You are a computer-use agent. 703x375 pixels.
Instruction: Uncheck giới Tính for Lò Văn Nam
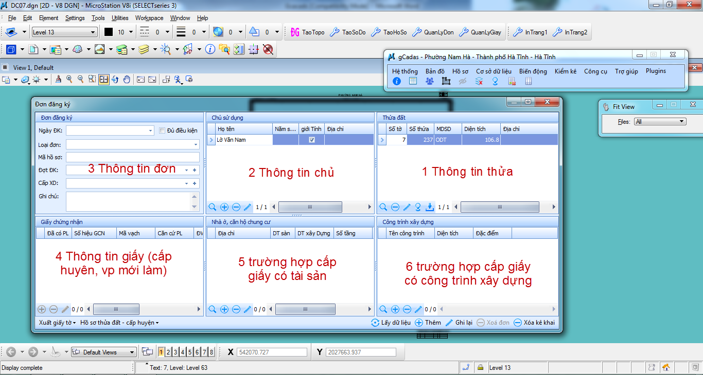tap(312, 140)
